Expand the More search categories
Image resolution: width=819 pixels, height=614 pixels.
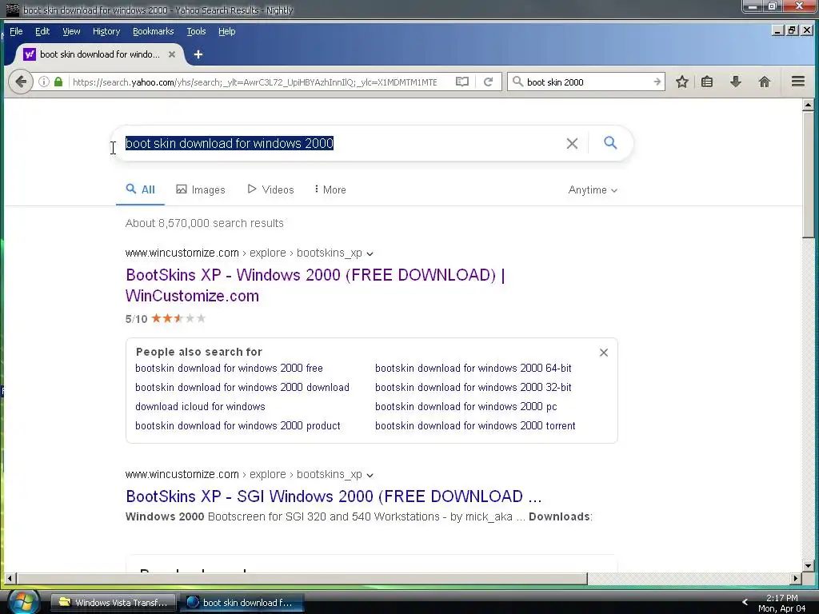330,189
